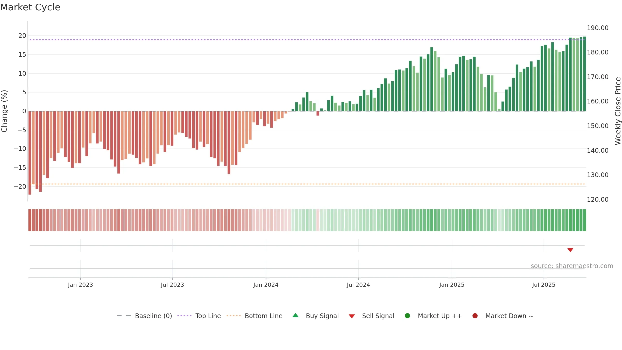
Task: Click the 140.00 price axis label
Action: click(x=598, y=151)
